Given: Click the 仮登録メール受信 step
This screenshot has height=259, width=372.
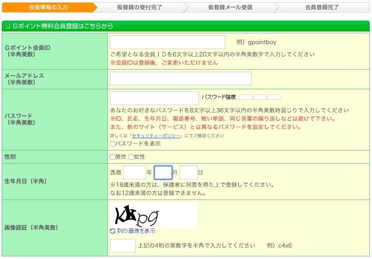Looking at the screenshot, I should [x=230, y=7].
